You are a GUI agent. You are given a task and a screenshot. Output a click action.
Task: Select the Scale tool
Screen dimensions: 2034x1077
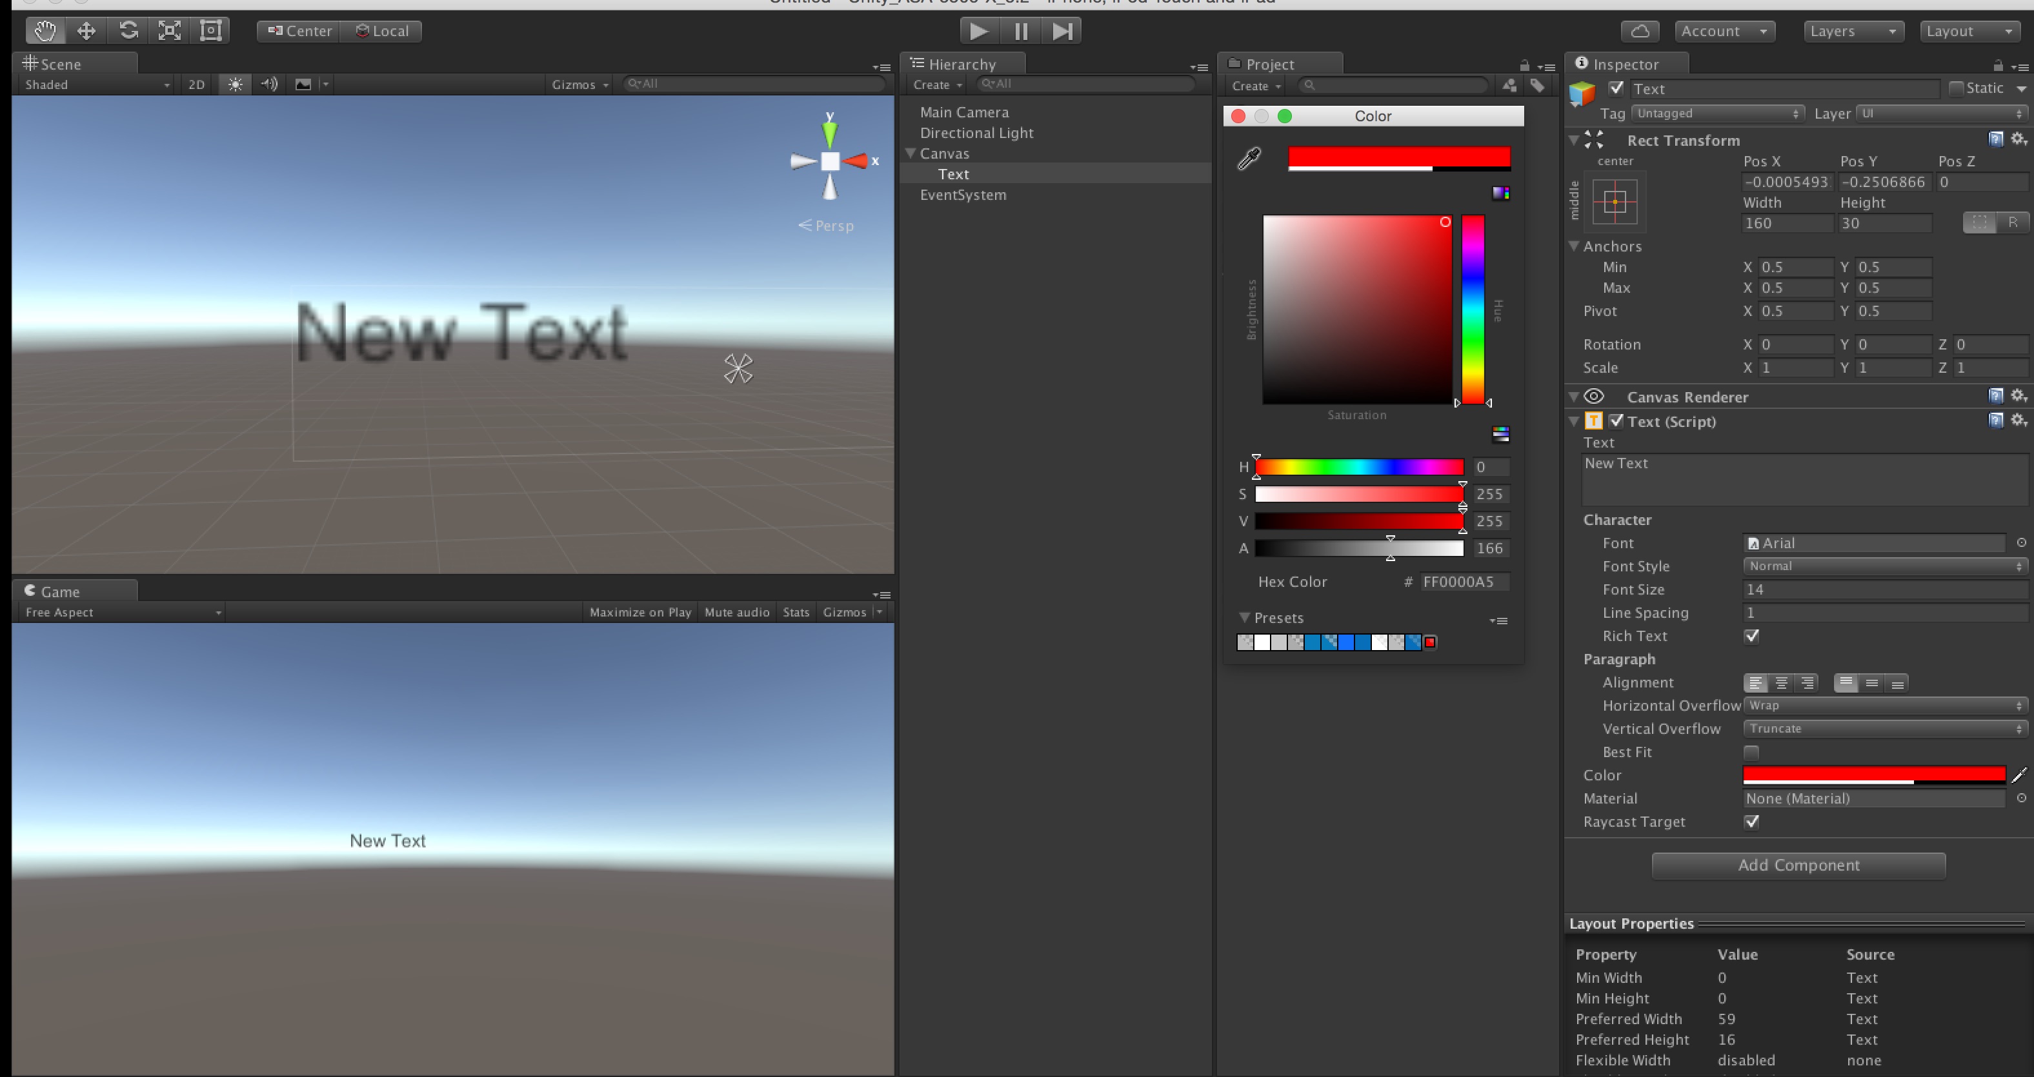169,31
